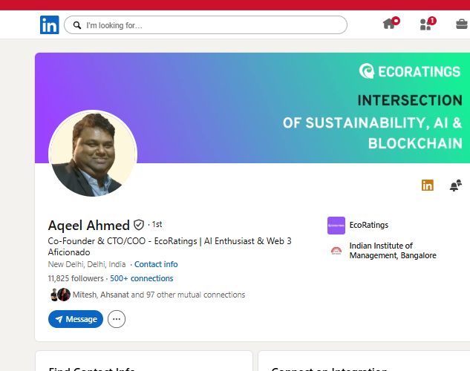Viewport: 470px width, 371px height.
Task: Select the 11,825 followers text
Action: click(x=76, y=278)
